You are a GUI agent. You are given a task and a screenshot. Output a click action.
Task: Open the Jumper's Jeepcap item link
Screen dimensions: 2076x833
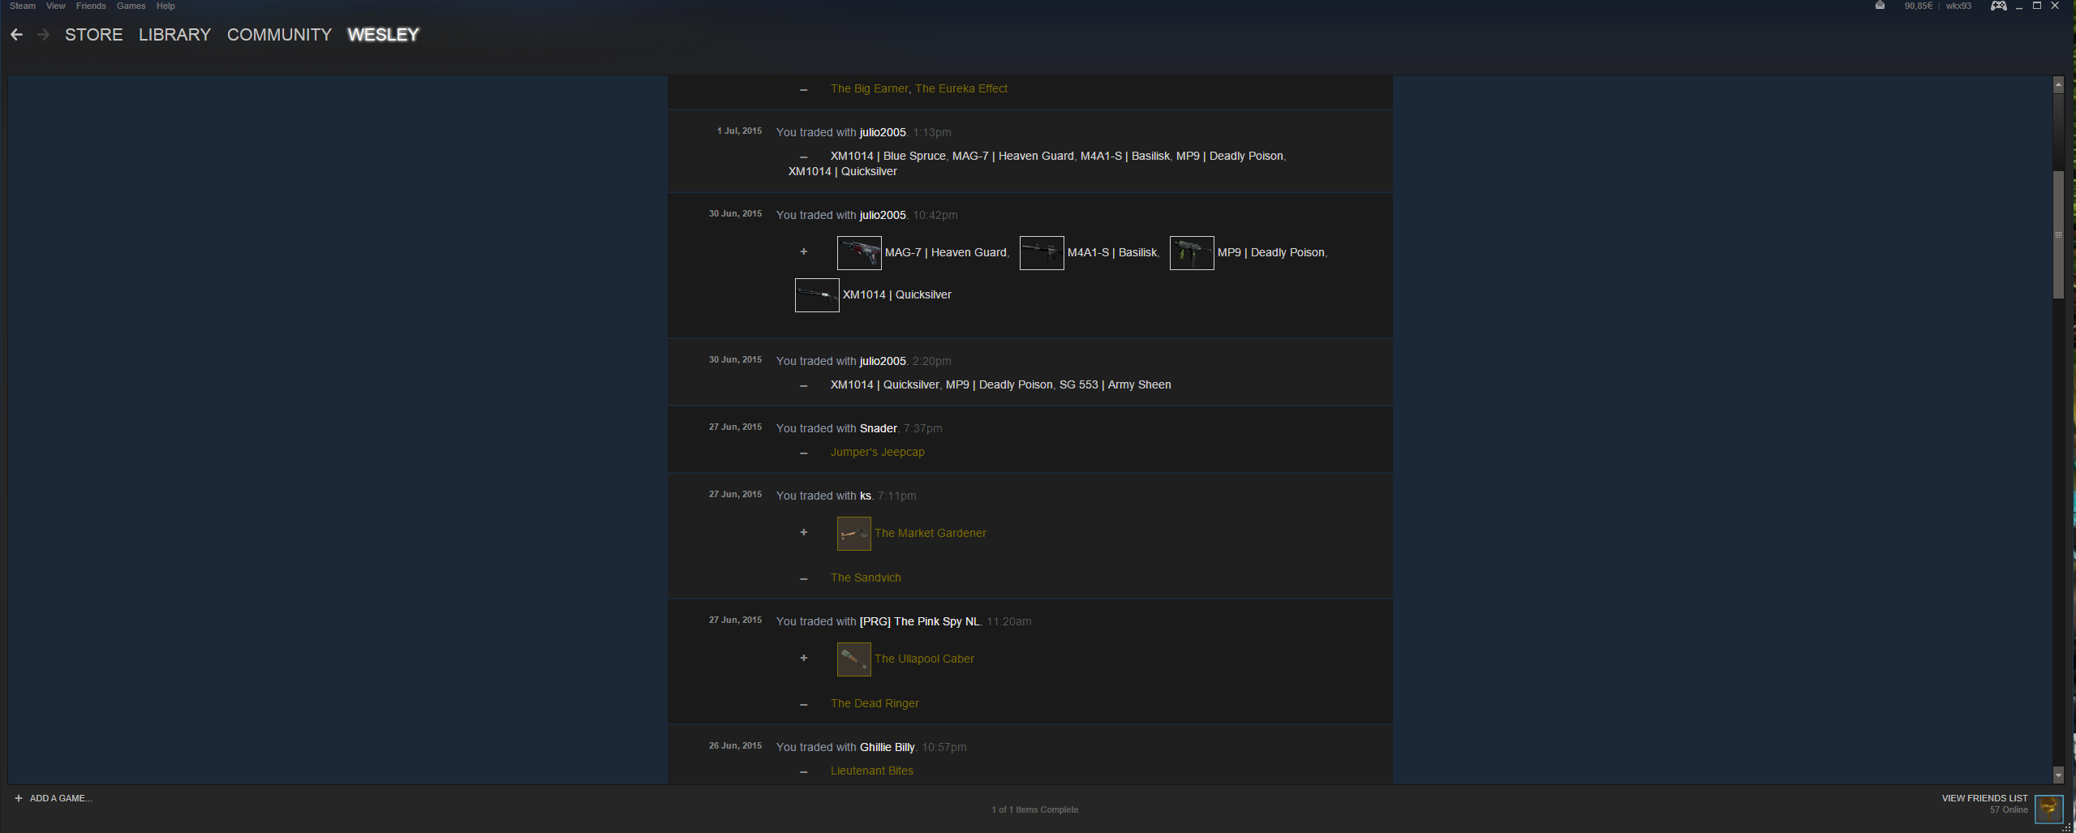[877, 452]
